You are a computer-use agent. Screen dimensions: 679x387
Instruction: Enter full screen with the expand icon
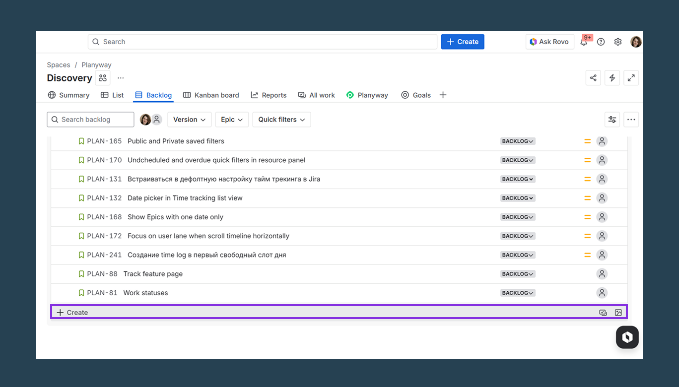click(631, 78)
